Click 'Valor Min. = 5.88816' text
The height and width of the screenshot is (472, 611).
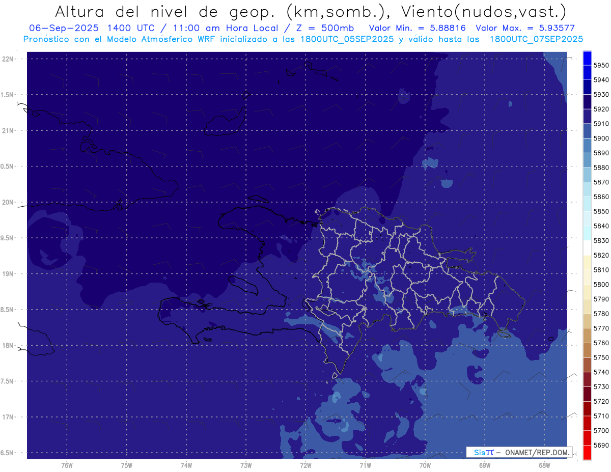417,28
